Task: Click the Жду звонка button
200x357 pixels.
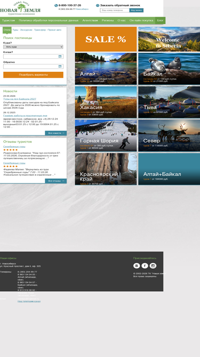Action: coord(137,10)
